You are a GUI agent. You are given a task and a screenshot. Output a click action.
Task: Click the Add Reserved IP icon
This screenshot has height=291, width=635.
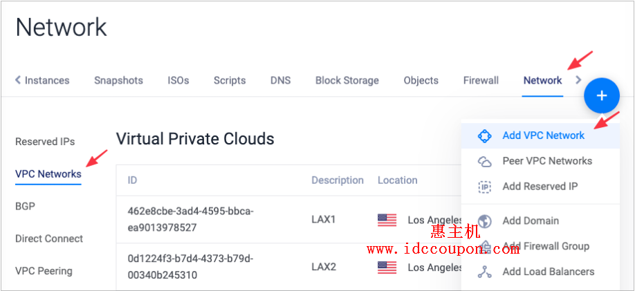pos(485,187)
